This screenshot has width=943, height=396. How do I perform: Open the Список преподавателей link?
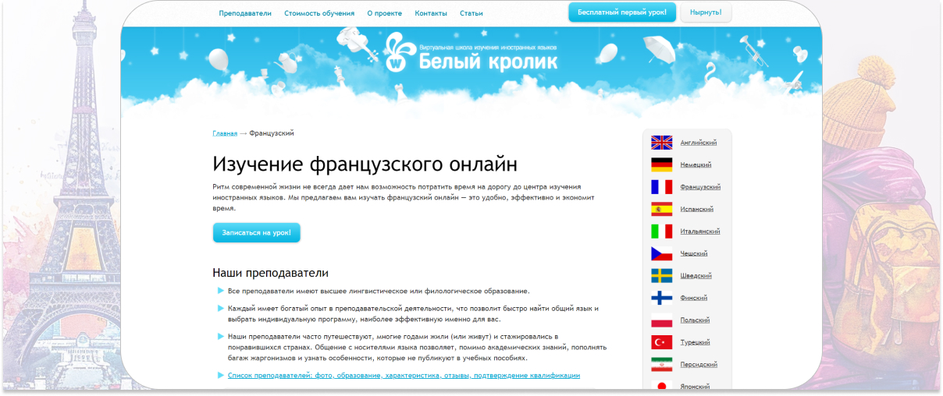coord(404,376)
